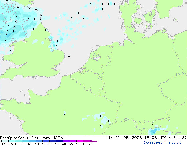The height and width of the screenshot is (145, 187).
Task: Click the '18..06 UTC' time label
Action: click(155, 138)
